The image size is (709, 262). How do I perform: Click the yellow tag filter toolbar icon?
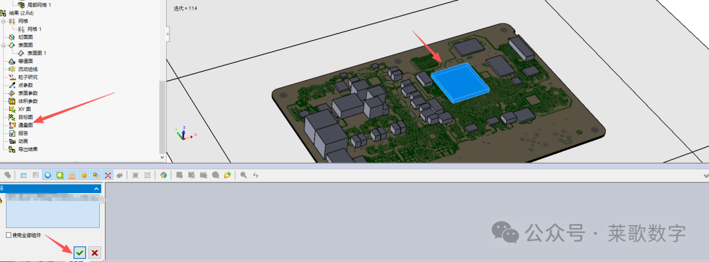click(x=95, y=175)
